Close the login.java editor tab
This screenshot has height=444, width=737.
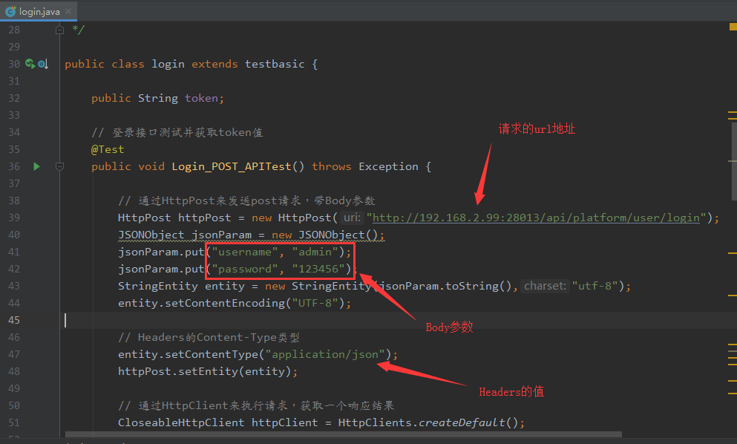[x=68, y=11]
